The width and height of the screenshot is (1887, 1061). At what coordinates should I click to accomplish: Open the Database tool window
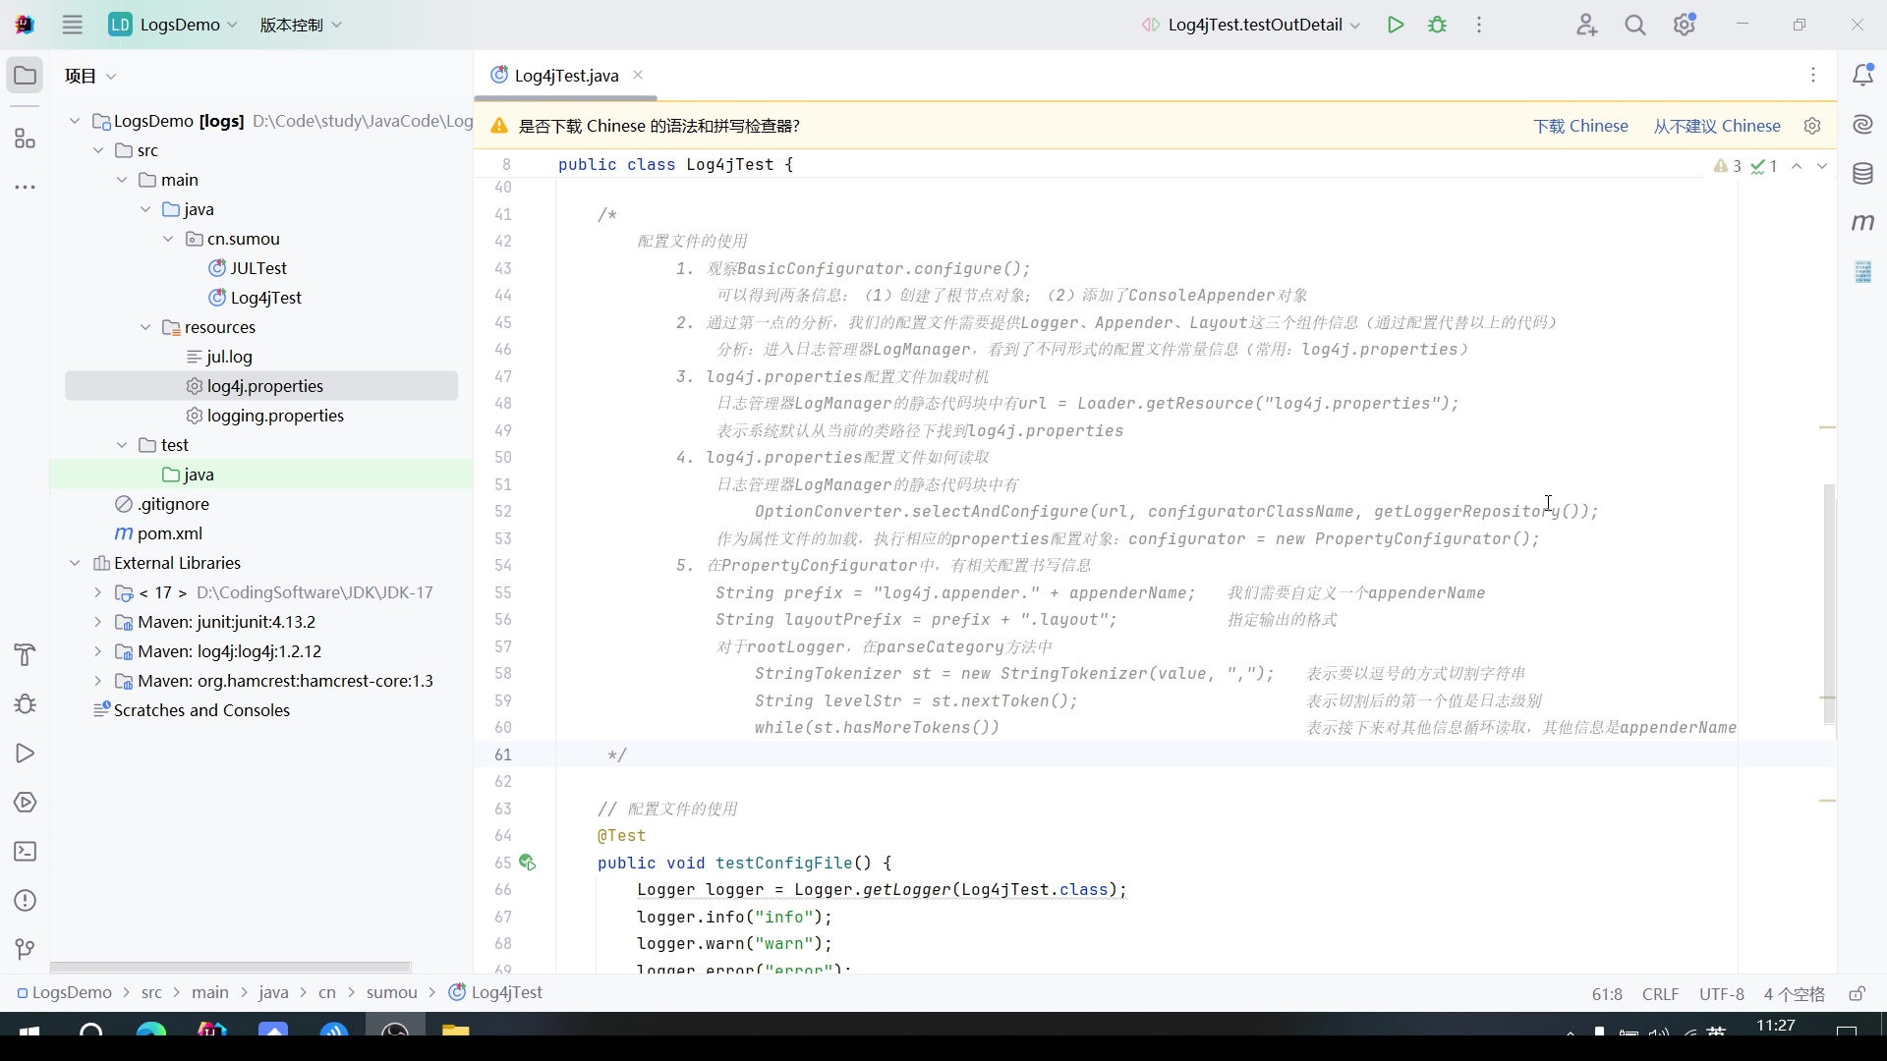pyautogui.click(x=1862, y=175)
